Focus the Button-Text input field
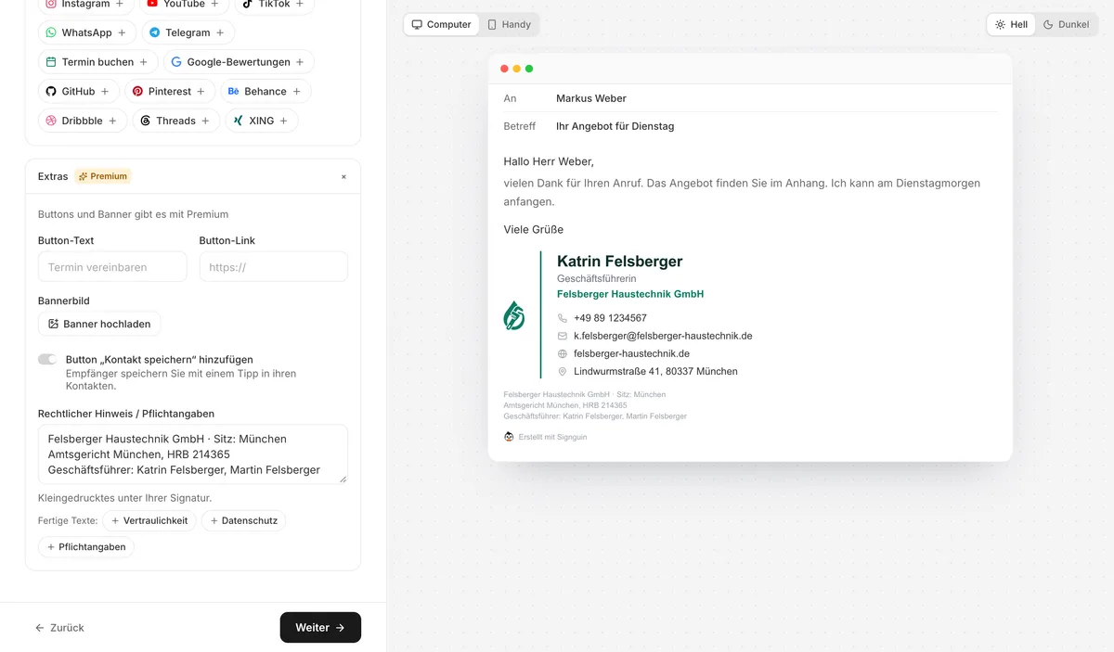 (112, 267)
